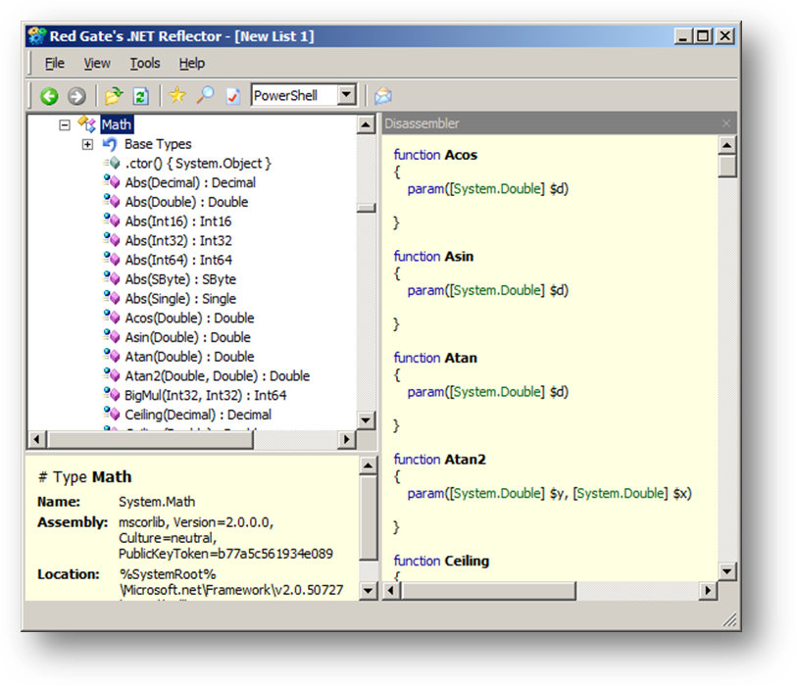Open the PowerShell language dropdown
The height and width of the screenshot is (686, 796).
coord(346,95)
